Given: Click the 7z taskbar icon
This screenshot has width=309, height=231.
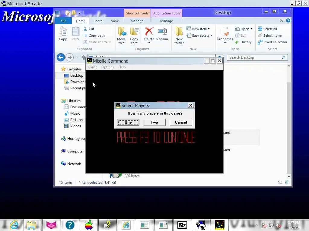Looking at the screenshot, I should [x=182, y=225].
